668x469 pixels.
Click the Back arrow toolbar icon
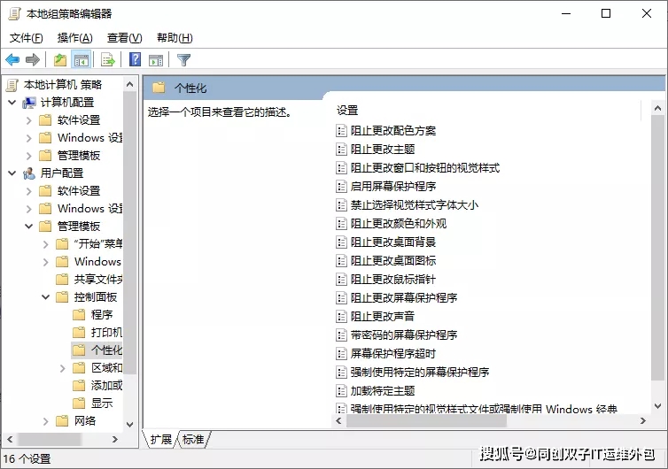tap(12, 60)
